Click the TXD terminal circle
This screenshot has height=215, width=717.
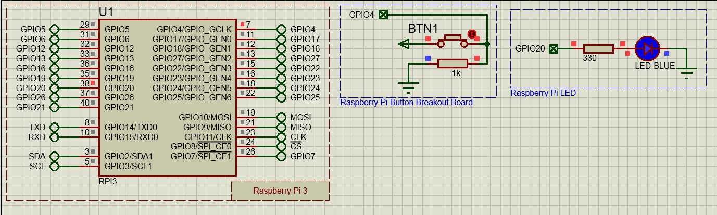pos(55,127)
